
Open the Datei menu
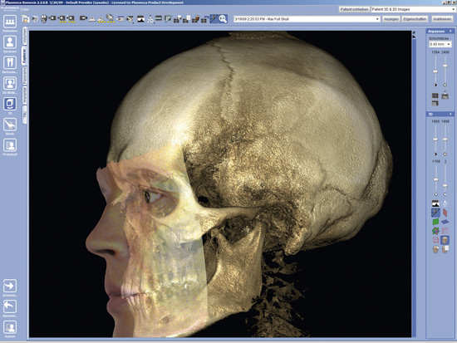(x=25, y=9)
